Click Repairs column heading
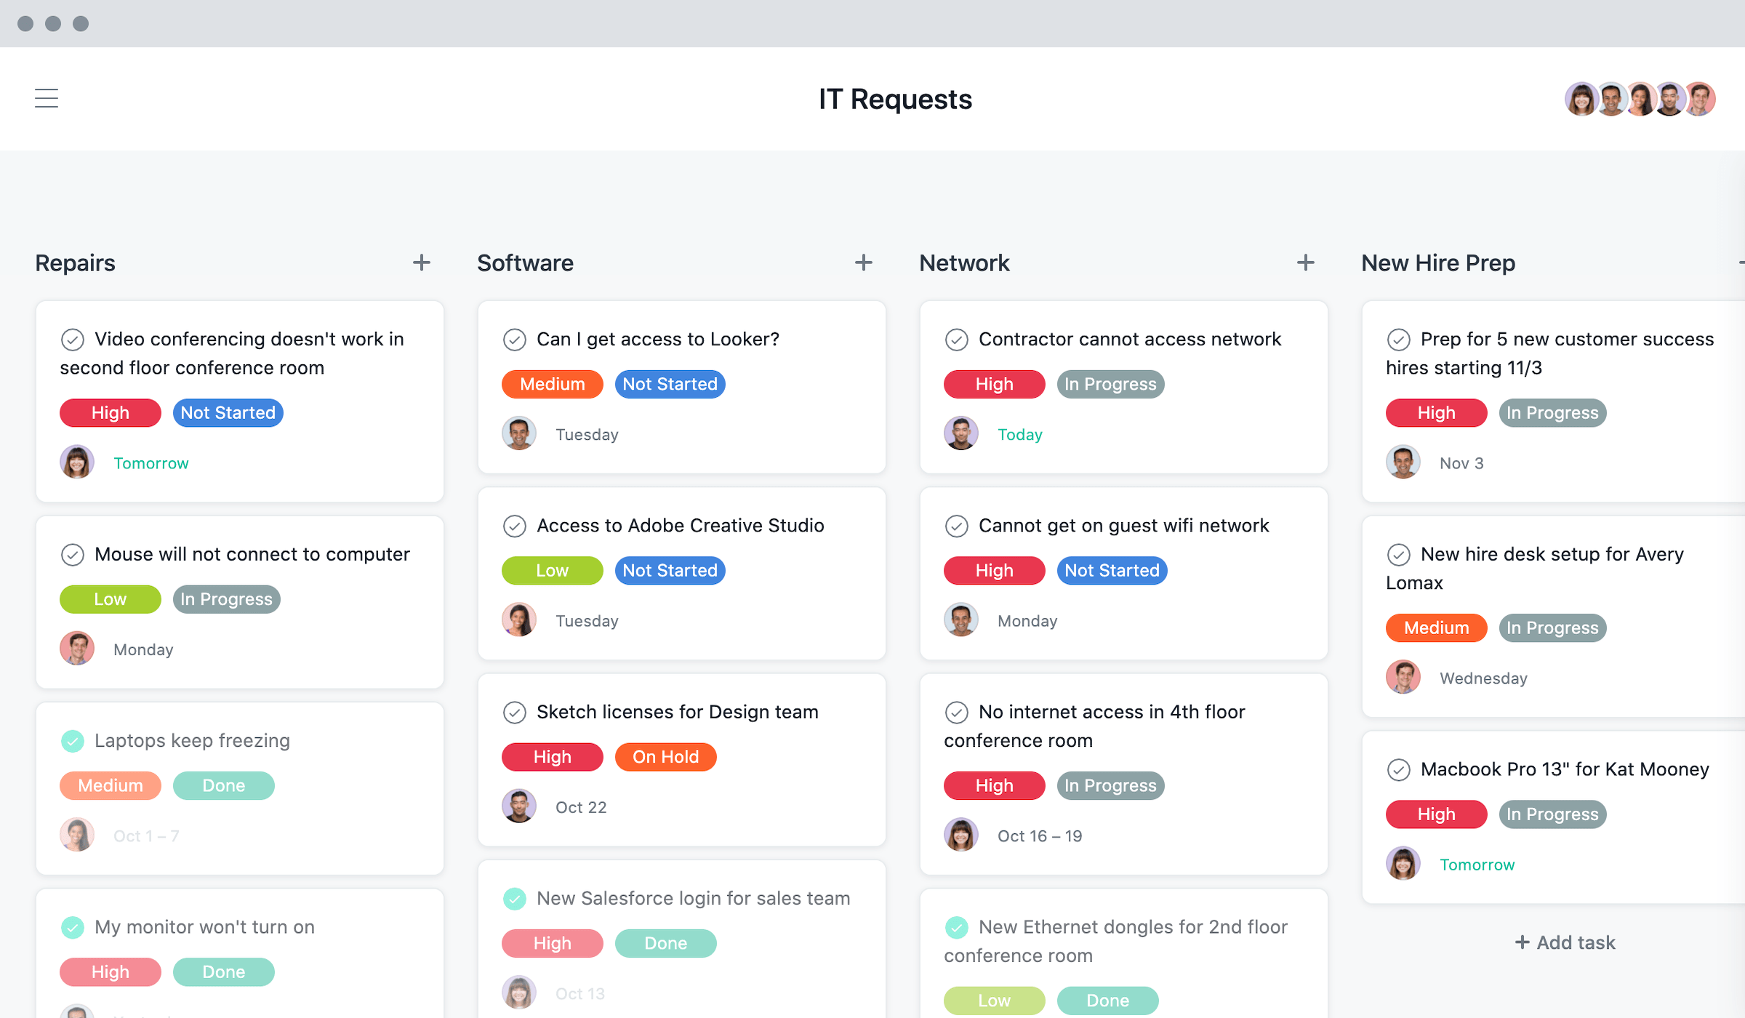The height and width of the screenshot is (1018, 1745). (x=75, y=262)
